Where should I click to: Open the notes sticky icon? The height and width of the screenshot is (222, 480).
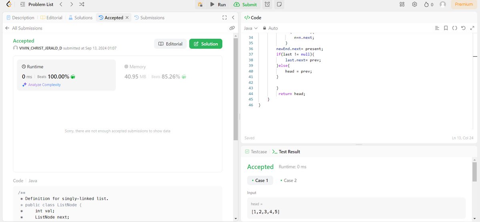279,4
